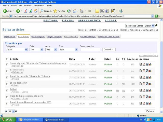
Task: Expand the Estat filter dropdown
Action: 36,50
